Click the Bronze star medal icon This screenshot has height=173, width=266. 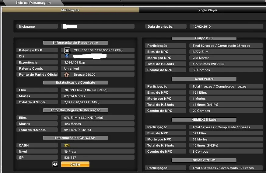click(x=67, y=74)
